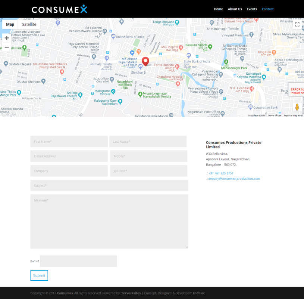Click the Consumex logo in the header
This screenshot has height=299, width=304.
click(59, 9)
